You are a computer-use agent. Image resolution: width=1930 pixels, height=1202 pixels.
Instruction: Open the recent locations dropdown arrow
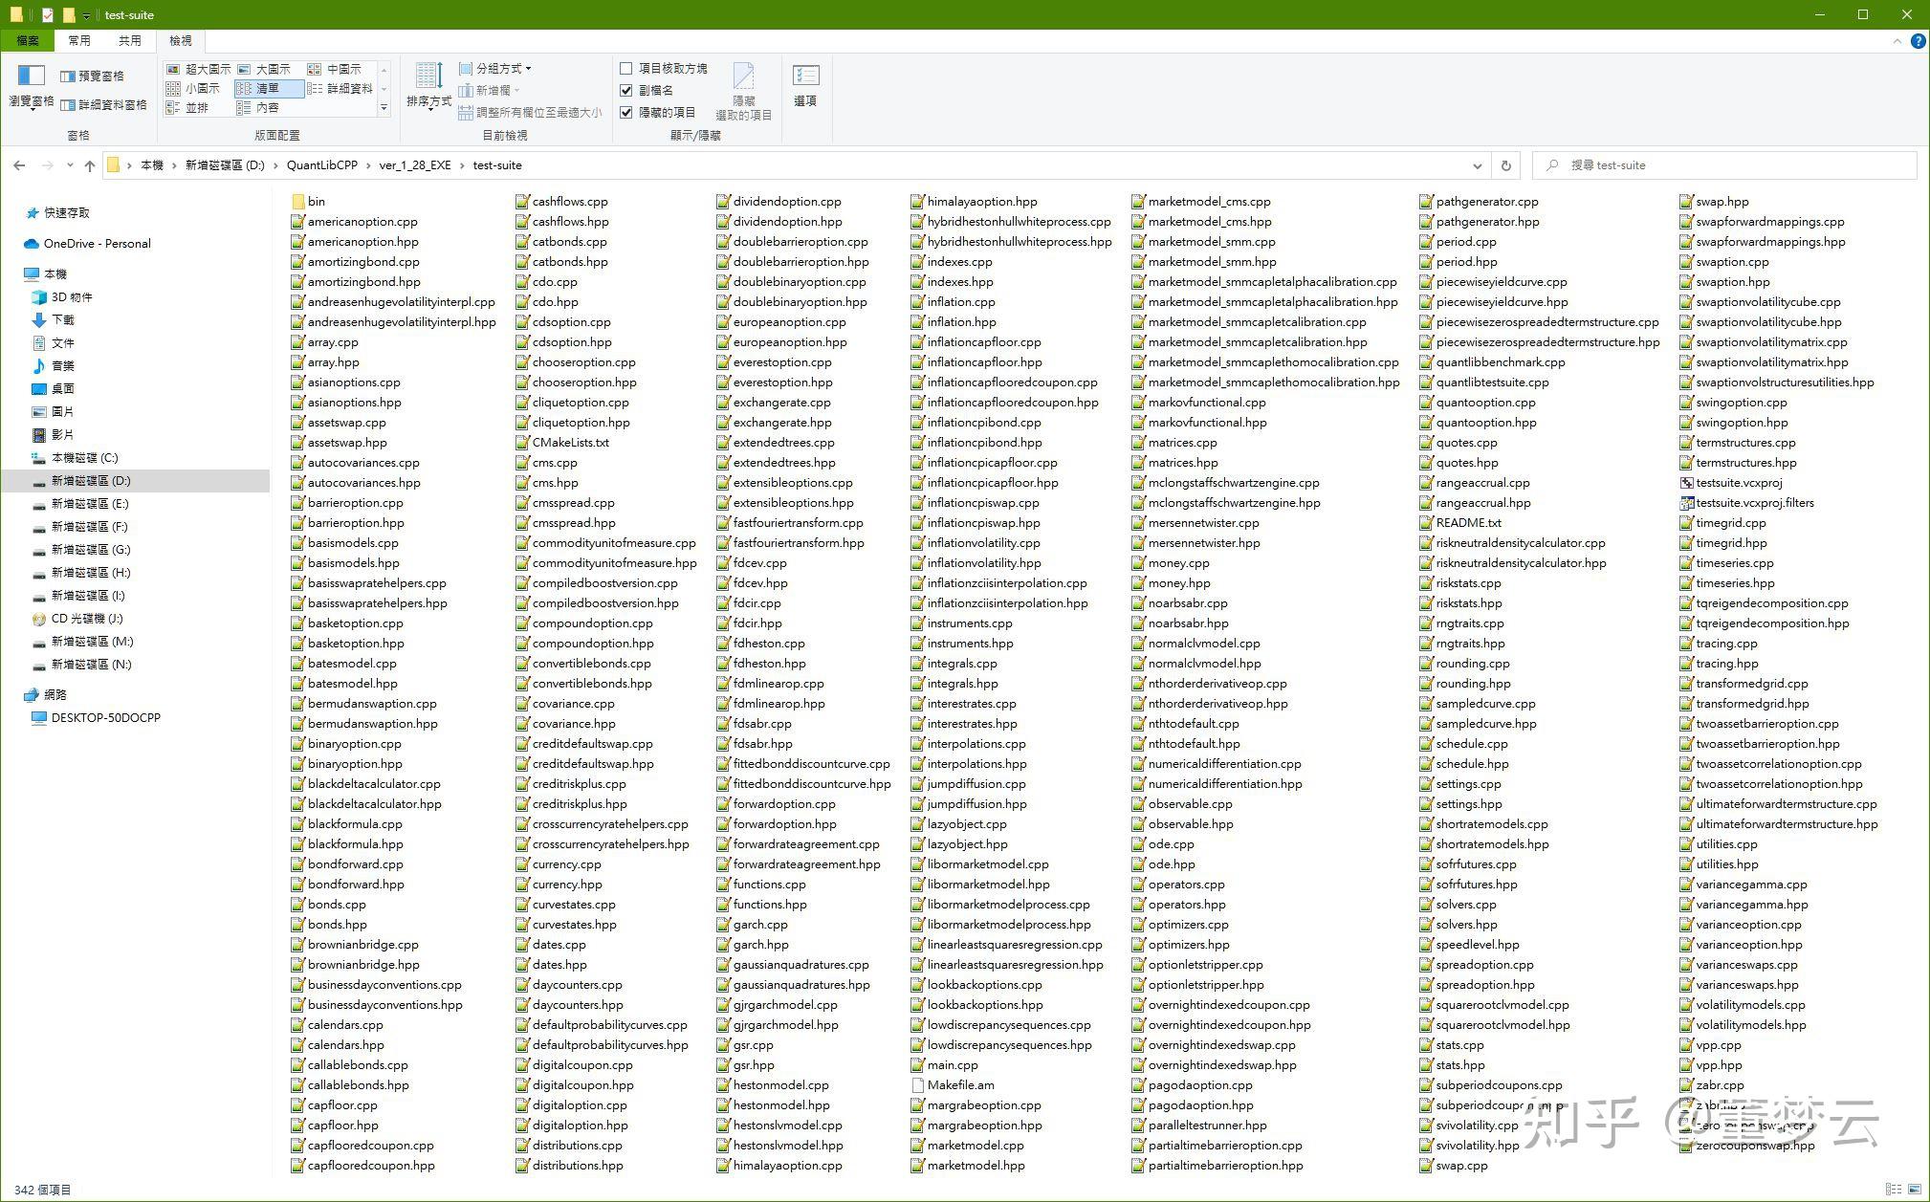pos(70,165)
